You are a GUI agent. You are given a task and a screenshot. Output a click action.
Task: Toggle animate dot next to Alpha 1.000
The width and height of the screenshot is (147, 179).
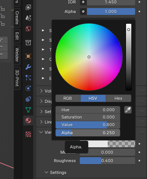pyautogui.click(x=139, y=11)
